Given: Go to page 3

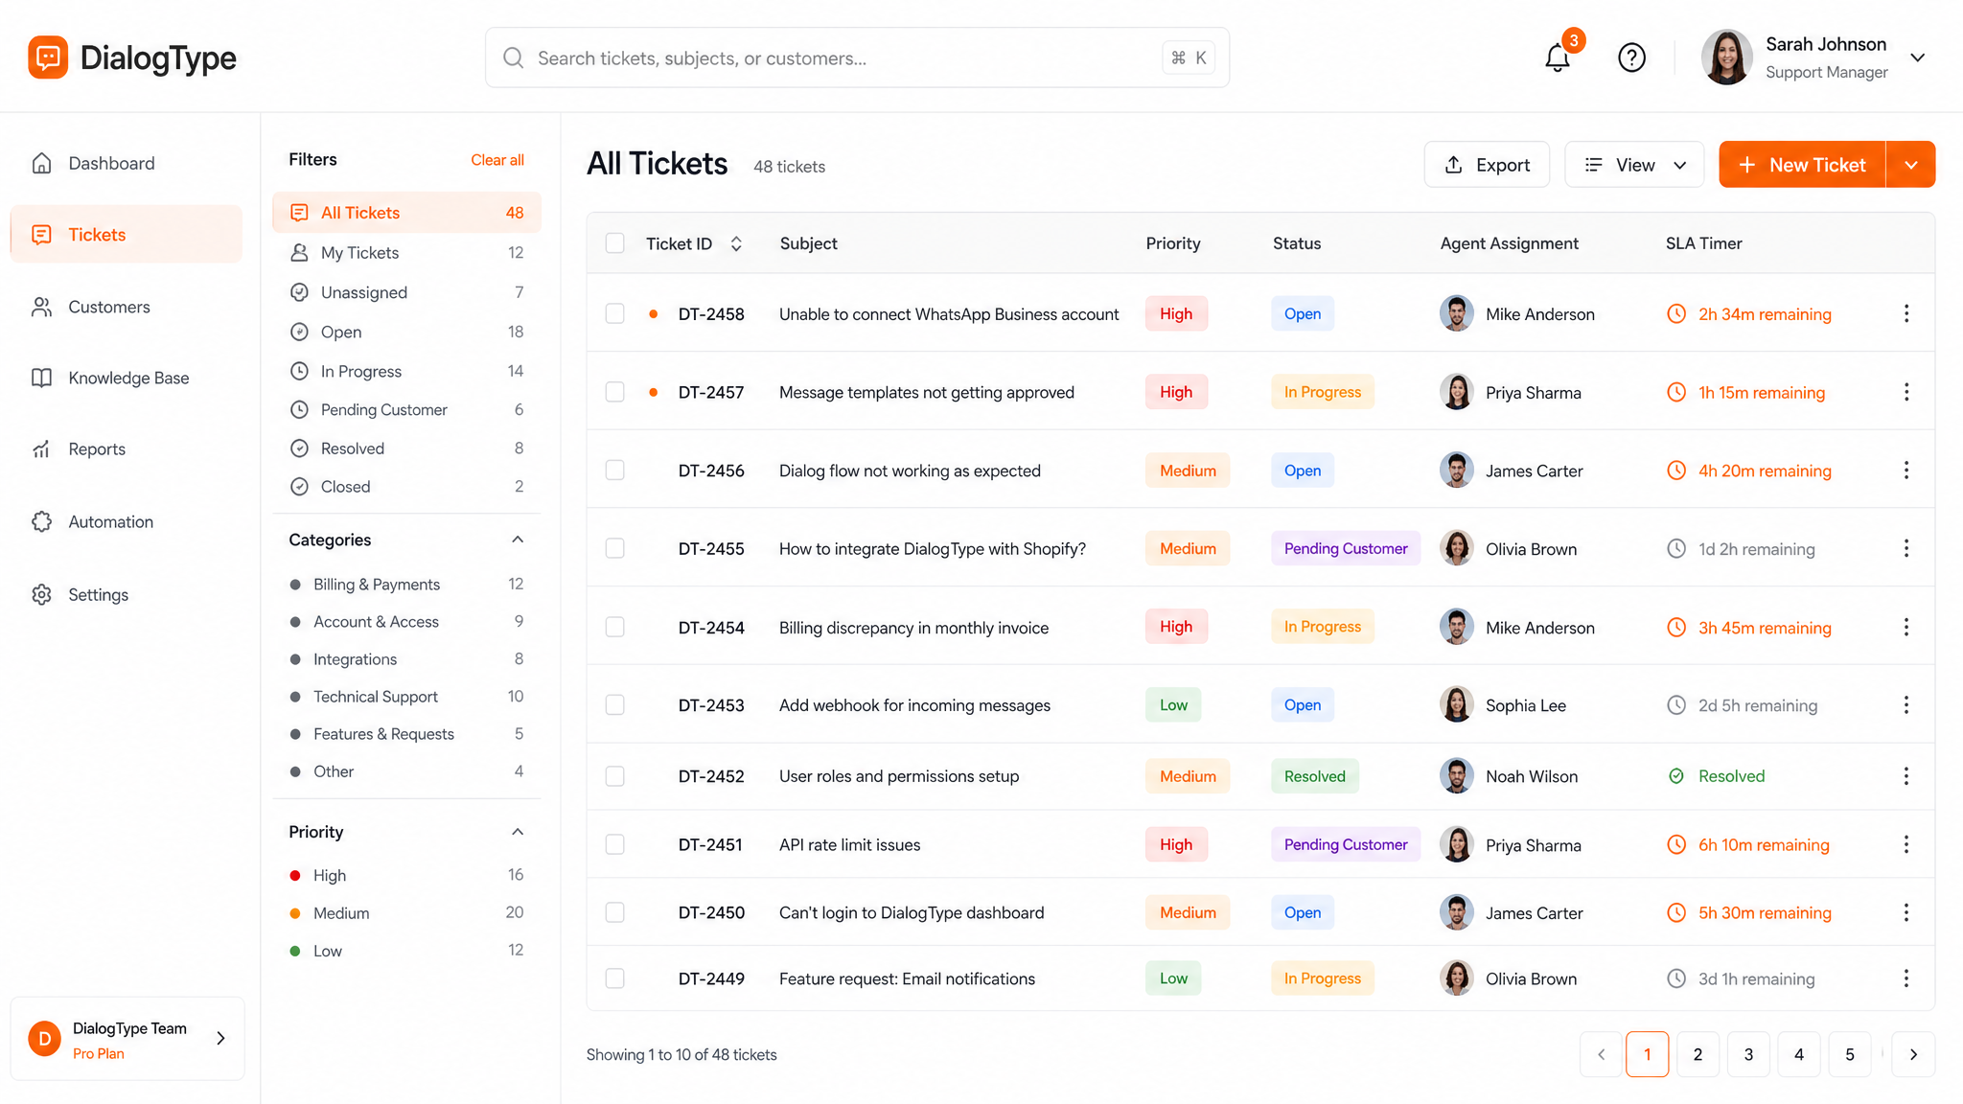Looking at the screenshot, I should tap(1748, 1054).
